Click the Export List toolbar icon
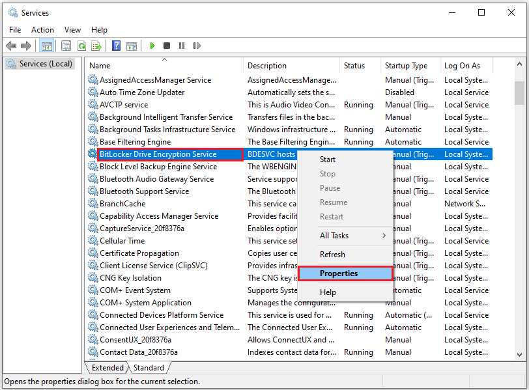The image size is (529, 390). tap(96, 46)
